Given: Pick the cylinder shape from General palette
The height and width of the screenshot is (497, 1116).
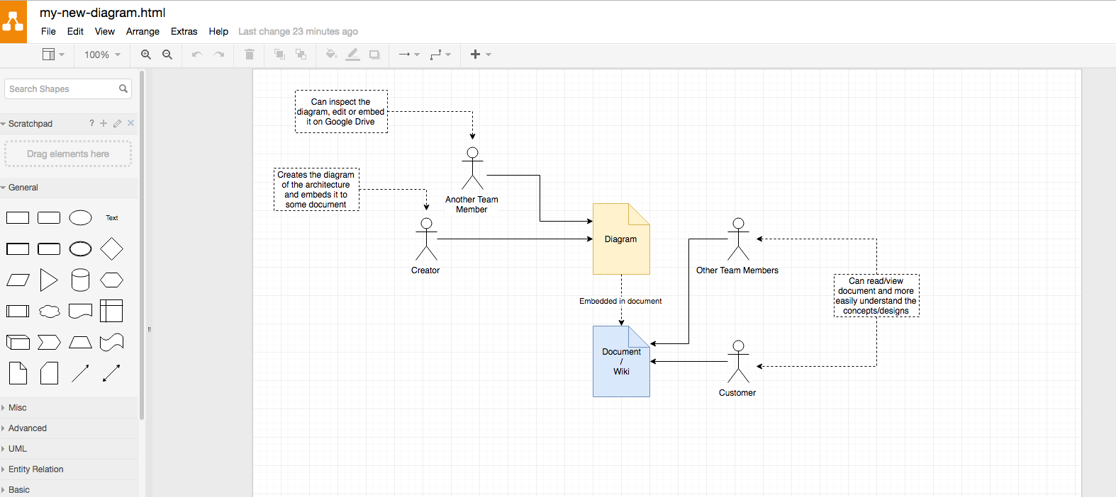Looking at the screenshot, I should point(80,280).
